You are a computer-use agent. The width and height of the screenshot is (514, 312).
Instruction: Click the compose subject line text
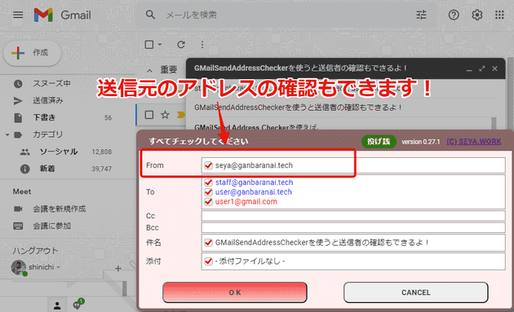(298, 108)
